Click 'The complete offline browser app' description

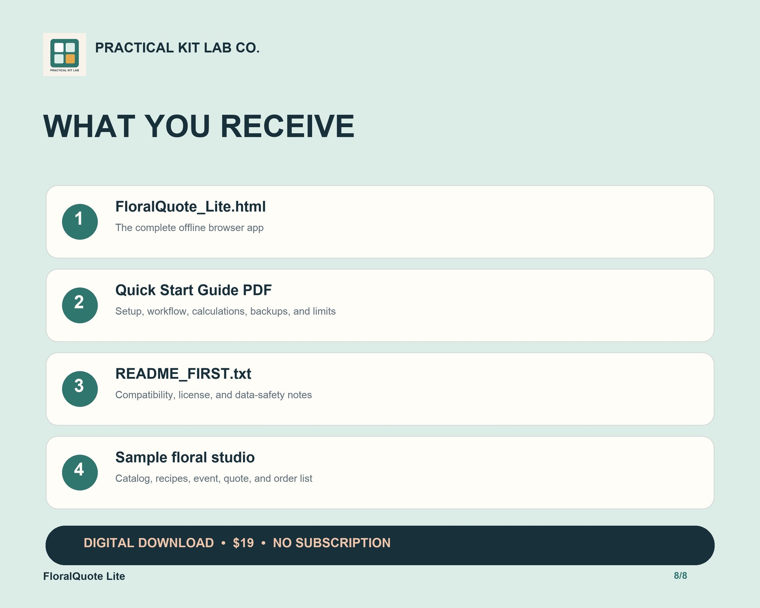click(189, 228)
